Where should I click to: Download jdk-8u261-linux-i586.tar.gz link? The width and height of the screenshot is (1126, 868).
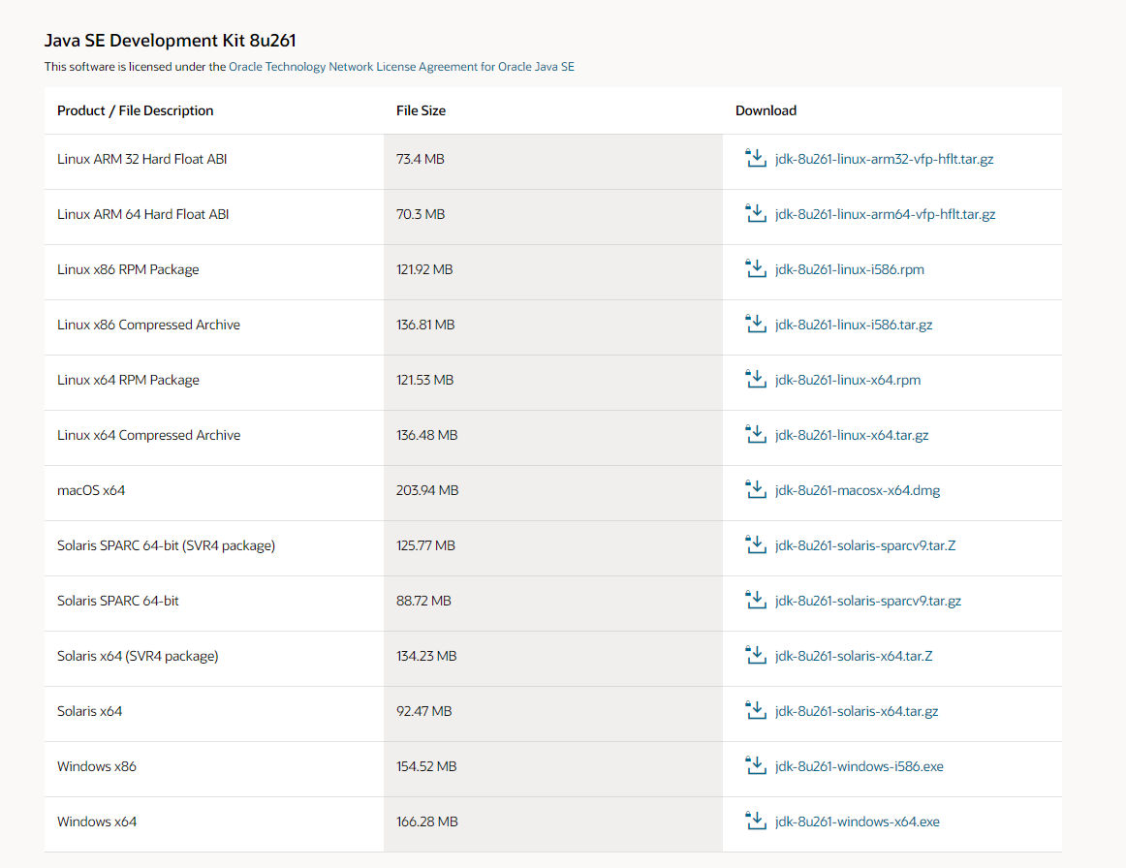coord(854,325)
